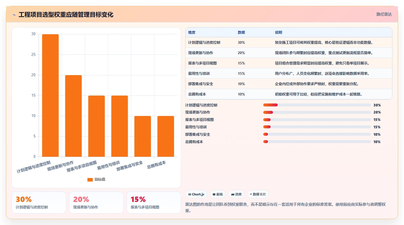
Task: Click the 易用性与培训 bar in the chart
Action: 119,126
